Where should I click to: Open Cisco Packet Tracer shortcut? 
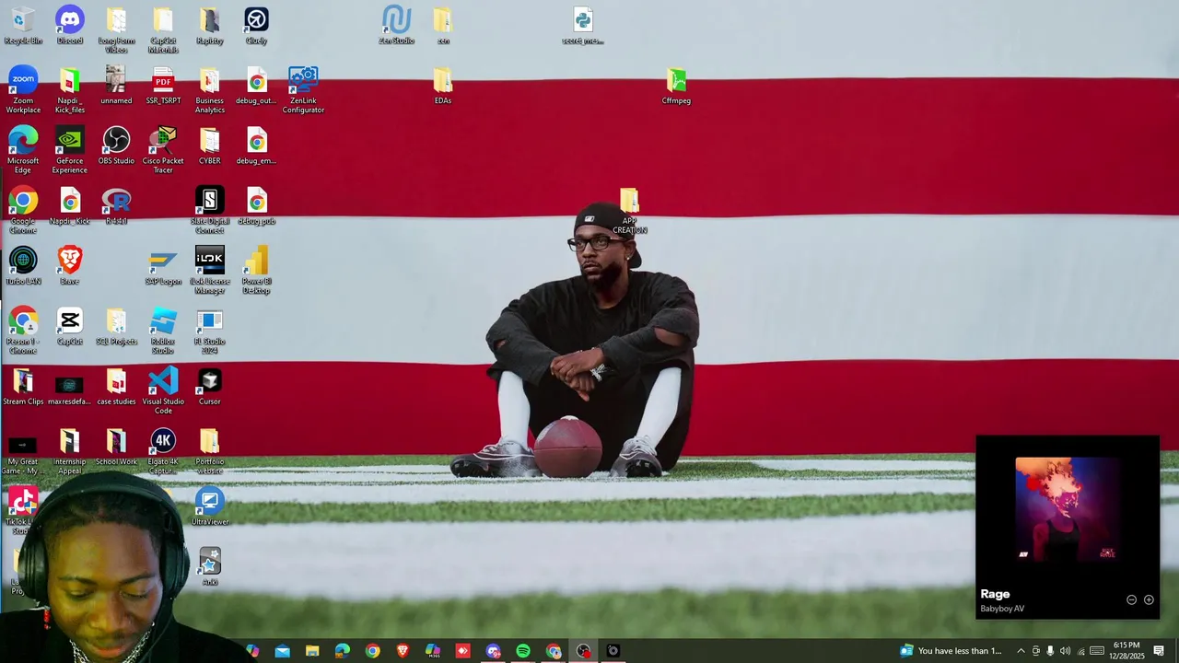[163, 150]
